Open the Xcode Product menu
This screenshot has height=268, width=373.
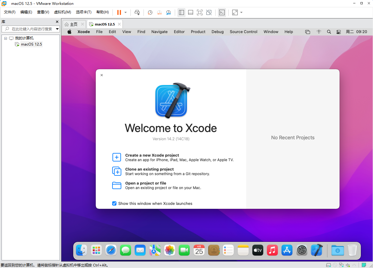[198, 32]
